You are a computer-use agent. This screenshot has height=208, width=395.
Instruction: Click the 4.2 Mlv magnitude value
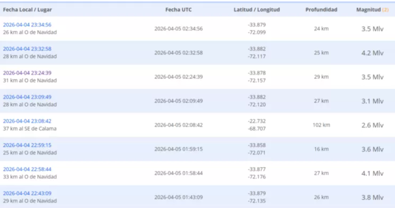(372, 53)
